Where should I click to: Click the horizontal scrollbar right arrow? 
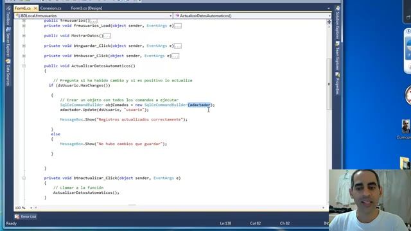coord(323,208)
